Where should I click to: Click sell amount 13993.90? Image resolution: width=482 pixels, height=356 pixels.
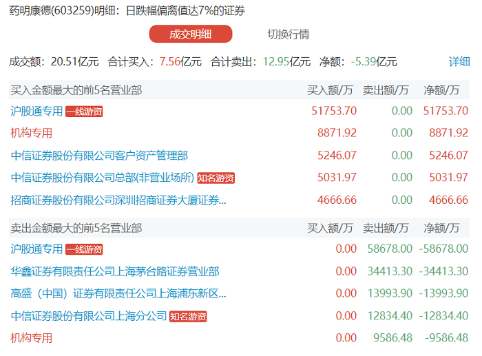point(390,293)
